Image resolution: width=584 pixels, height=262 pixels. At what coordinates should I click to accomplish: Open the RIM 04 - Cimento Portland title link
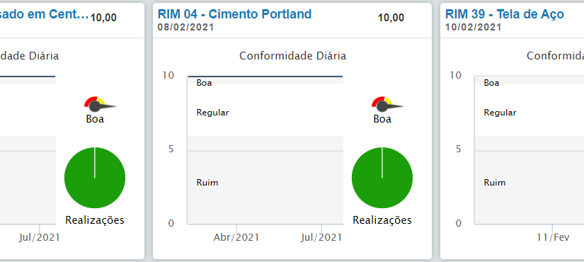tap(234, 14)
